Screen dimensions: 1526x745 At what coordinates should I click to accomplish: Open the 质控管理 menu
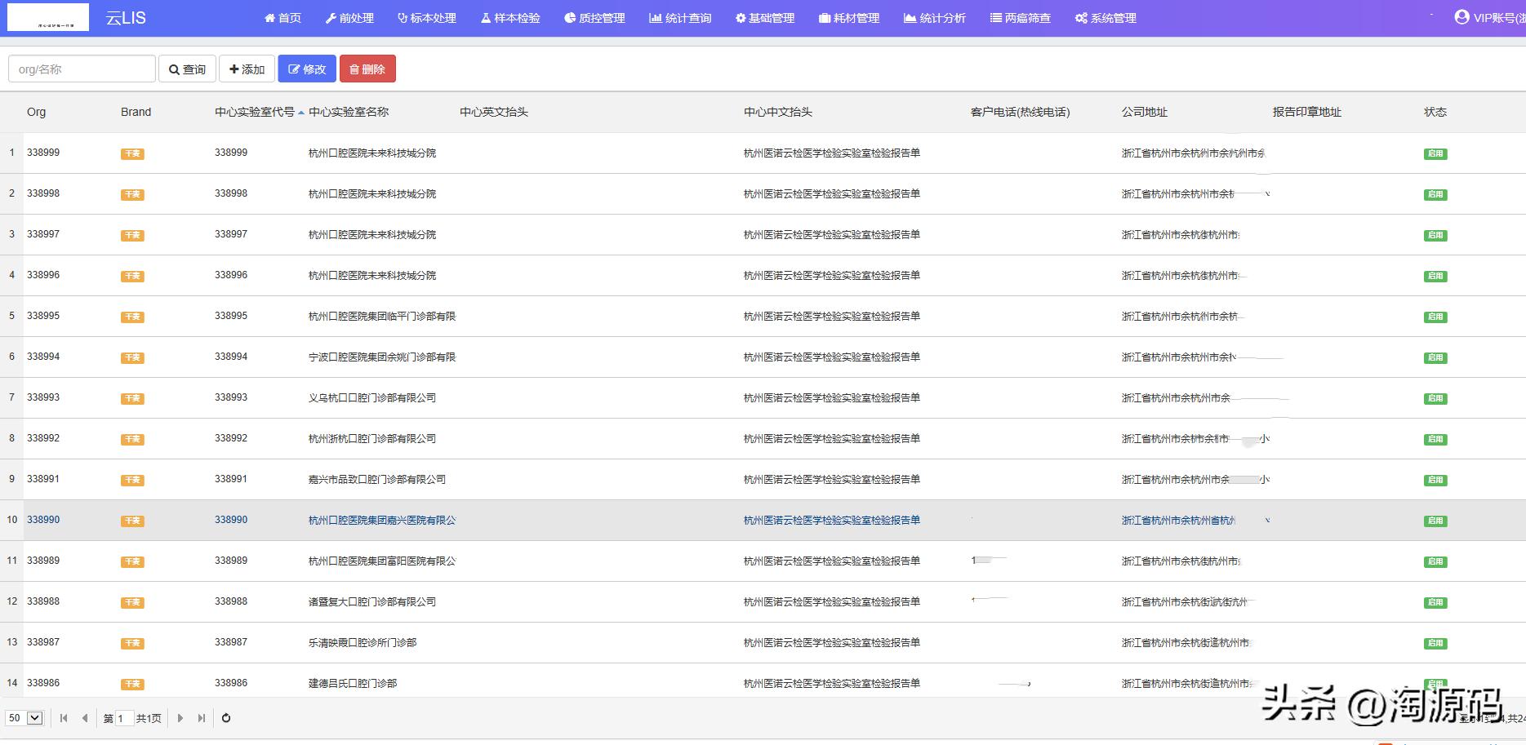point(594,18)
